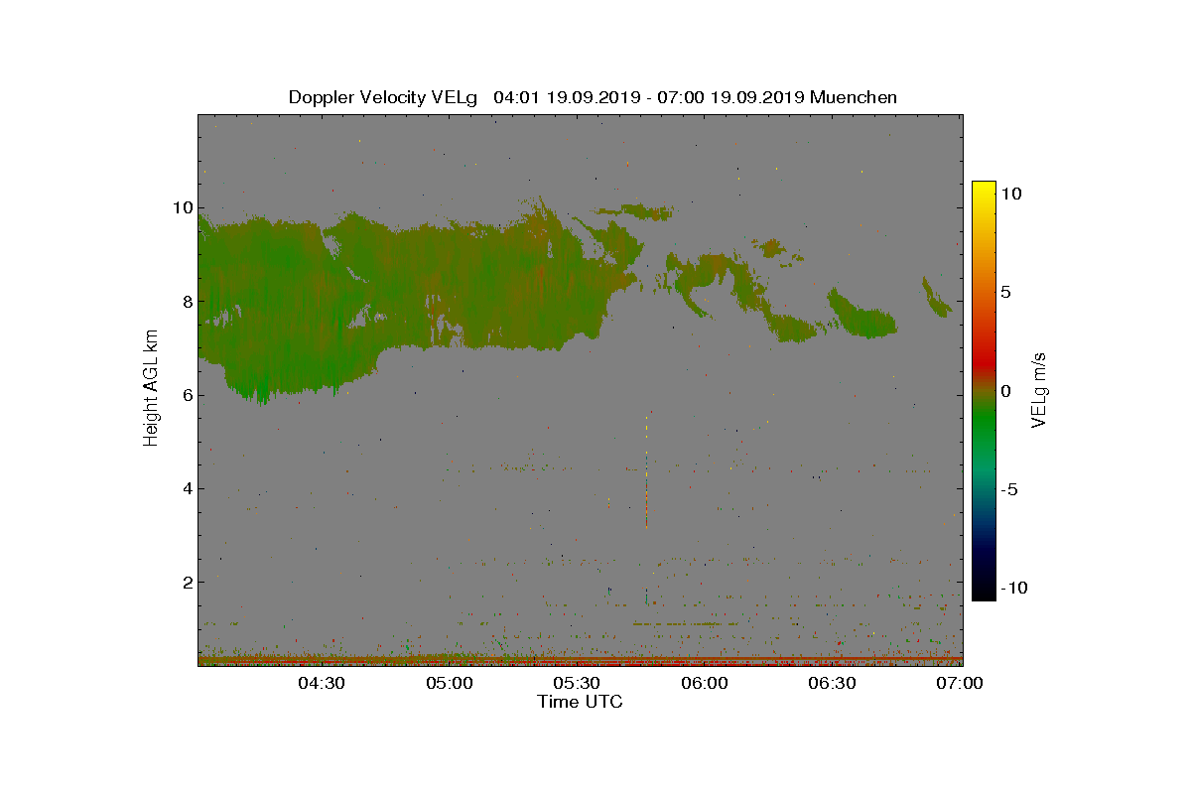This screenshot has height=794, width=1191.
Task: Click the height tick label 2
Action: pyautogui.click(x=186, y=582)
